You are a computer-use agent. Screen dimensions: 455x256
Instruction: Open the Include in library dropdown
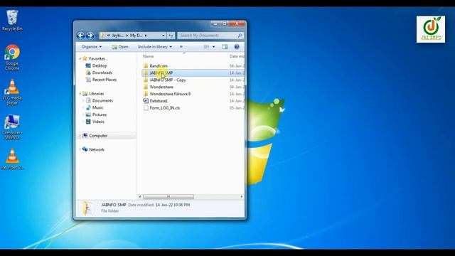155,47
